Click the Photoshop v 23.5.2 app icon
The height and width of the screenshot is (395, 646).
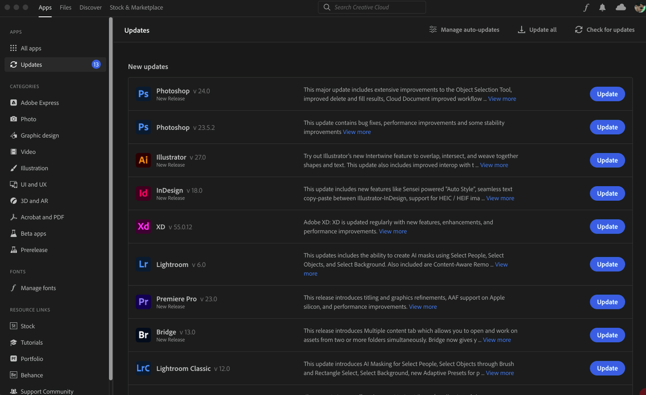point(143,127)
